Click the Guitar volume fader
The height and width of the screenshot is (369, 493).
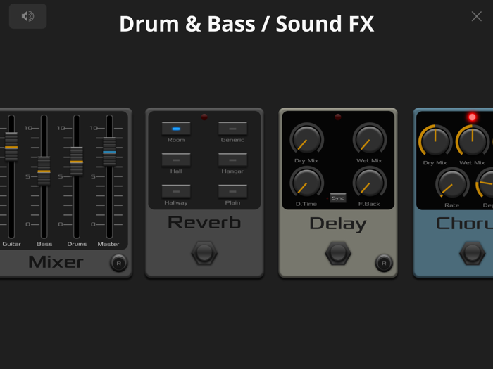point(11,146)
